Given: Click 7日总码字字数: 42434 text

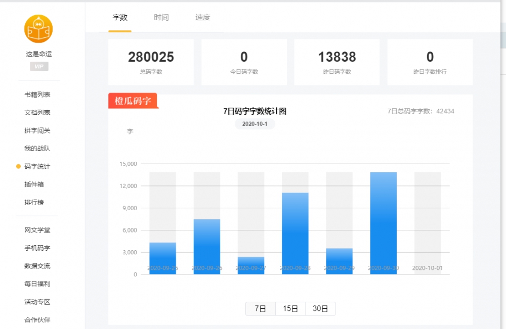Looking at the screenshot, I should point(421,111).
